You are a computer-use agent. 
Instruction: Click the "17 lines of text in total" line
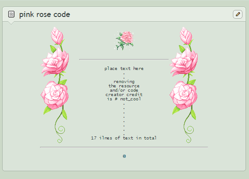point(124,138)
